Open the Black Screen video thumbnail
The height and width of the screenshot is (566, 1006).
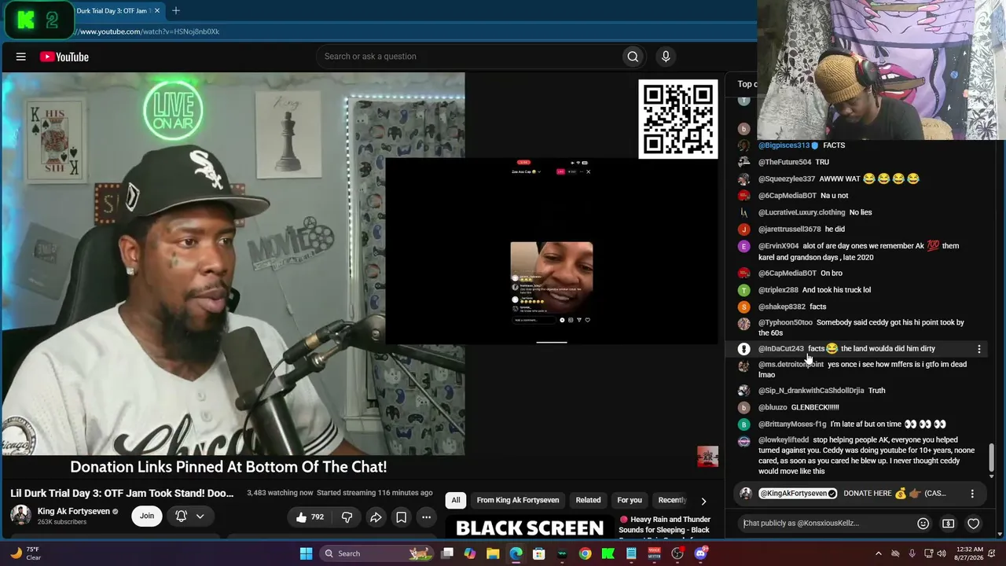click(x=530, y=527)
